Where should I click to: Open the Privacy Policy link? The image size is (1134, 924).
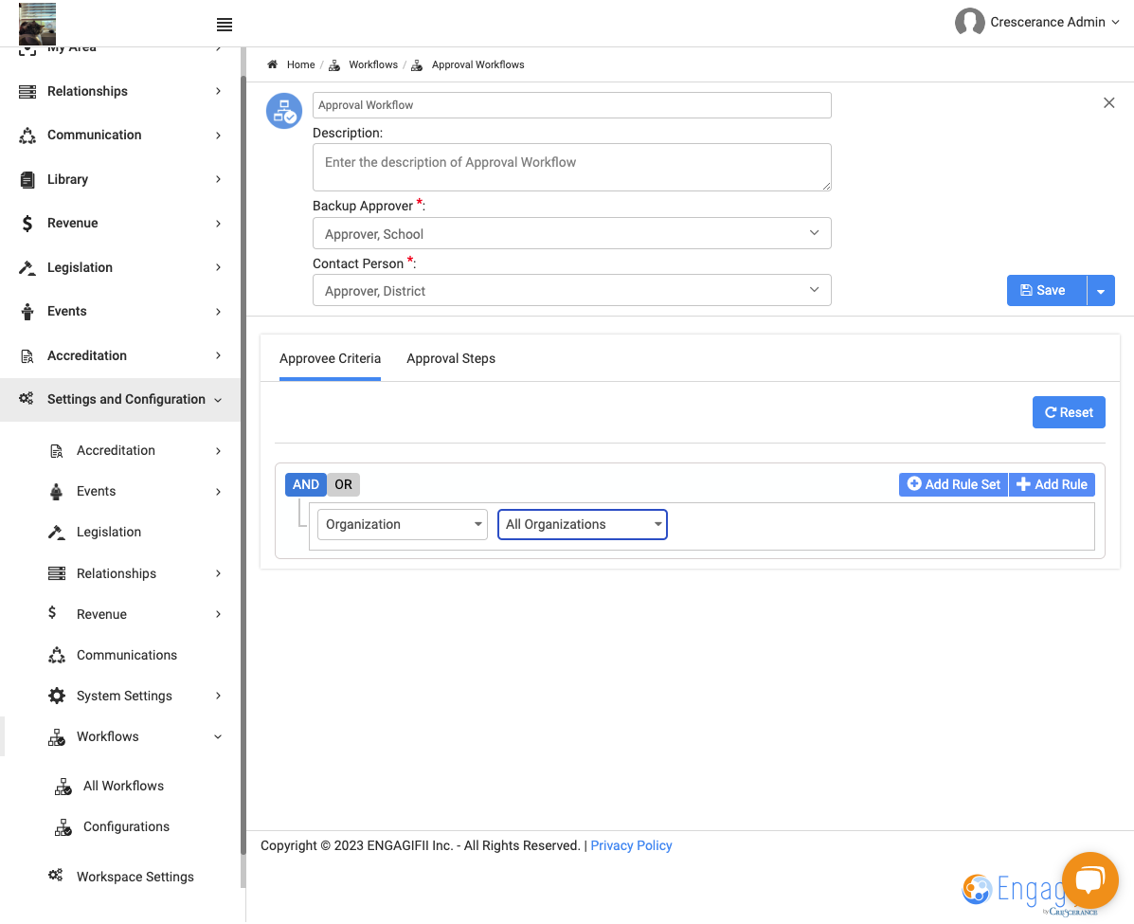(x=631, y=846)
